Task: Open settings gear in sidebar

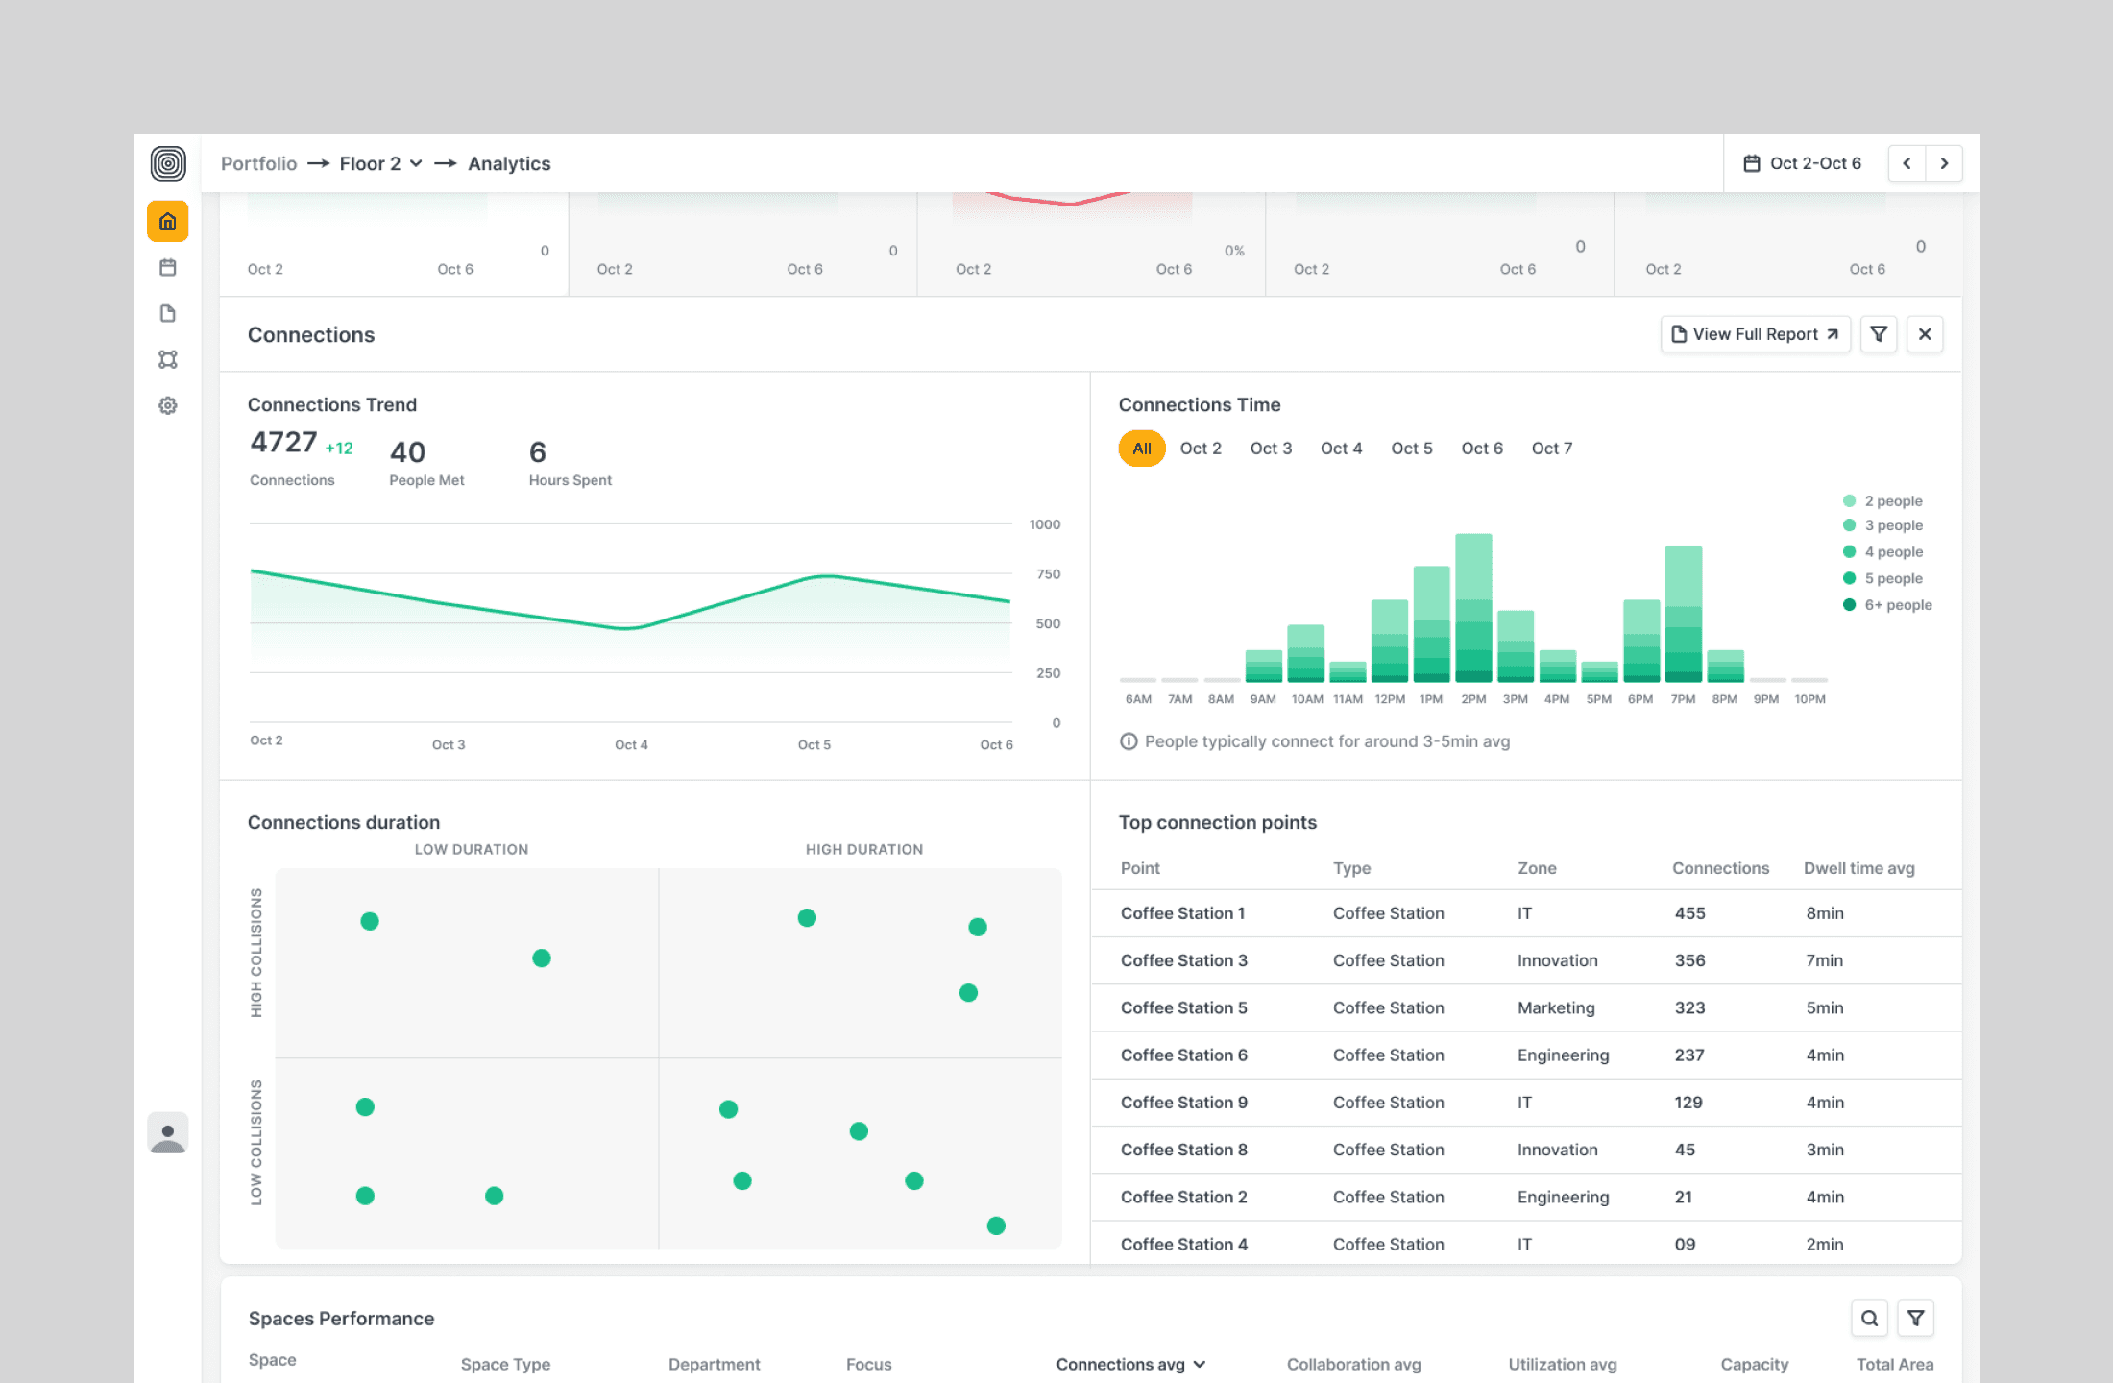Action: pos(167,405)
